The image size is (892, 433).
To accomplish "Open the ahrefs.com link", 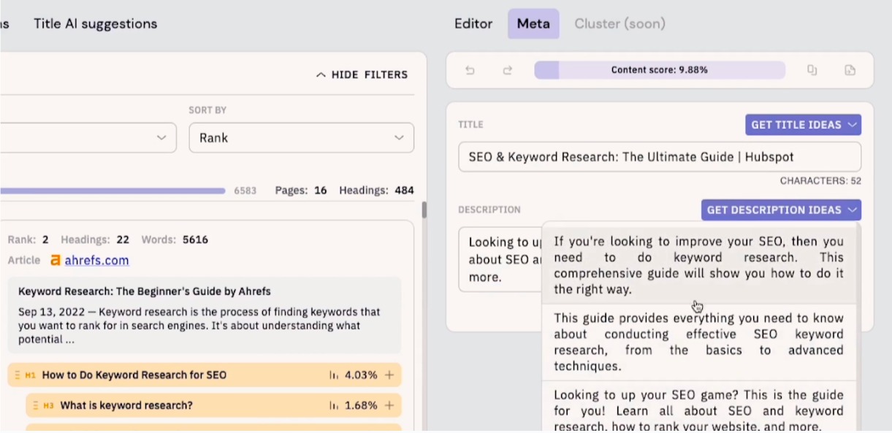I will (x=96, y=260).
